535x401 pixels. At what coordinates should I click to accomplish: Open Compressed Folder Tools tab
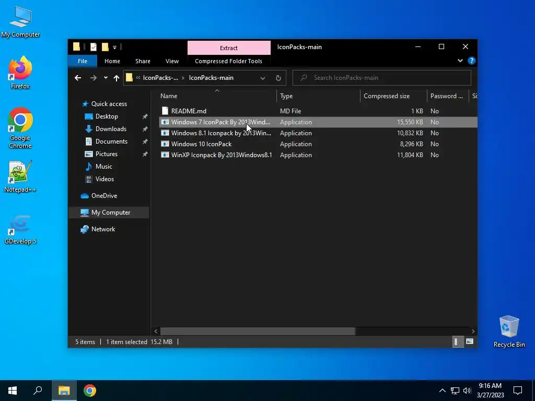click(x=229, y=61)
